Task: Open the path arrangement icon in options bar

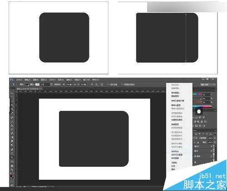Action: click(x=102, y=85)
